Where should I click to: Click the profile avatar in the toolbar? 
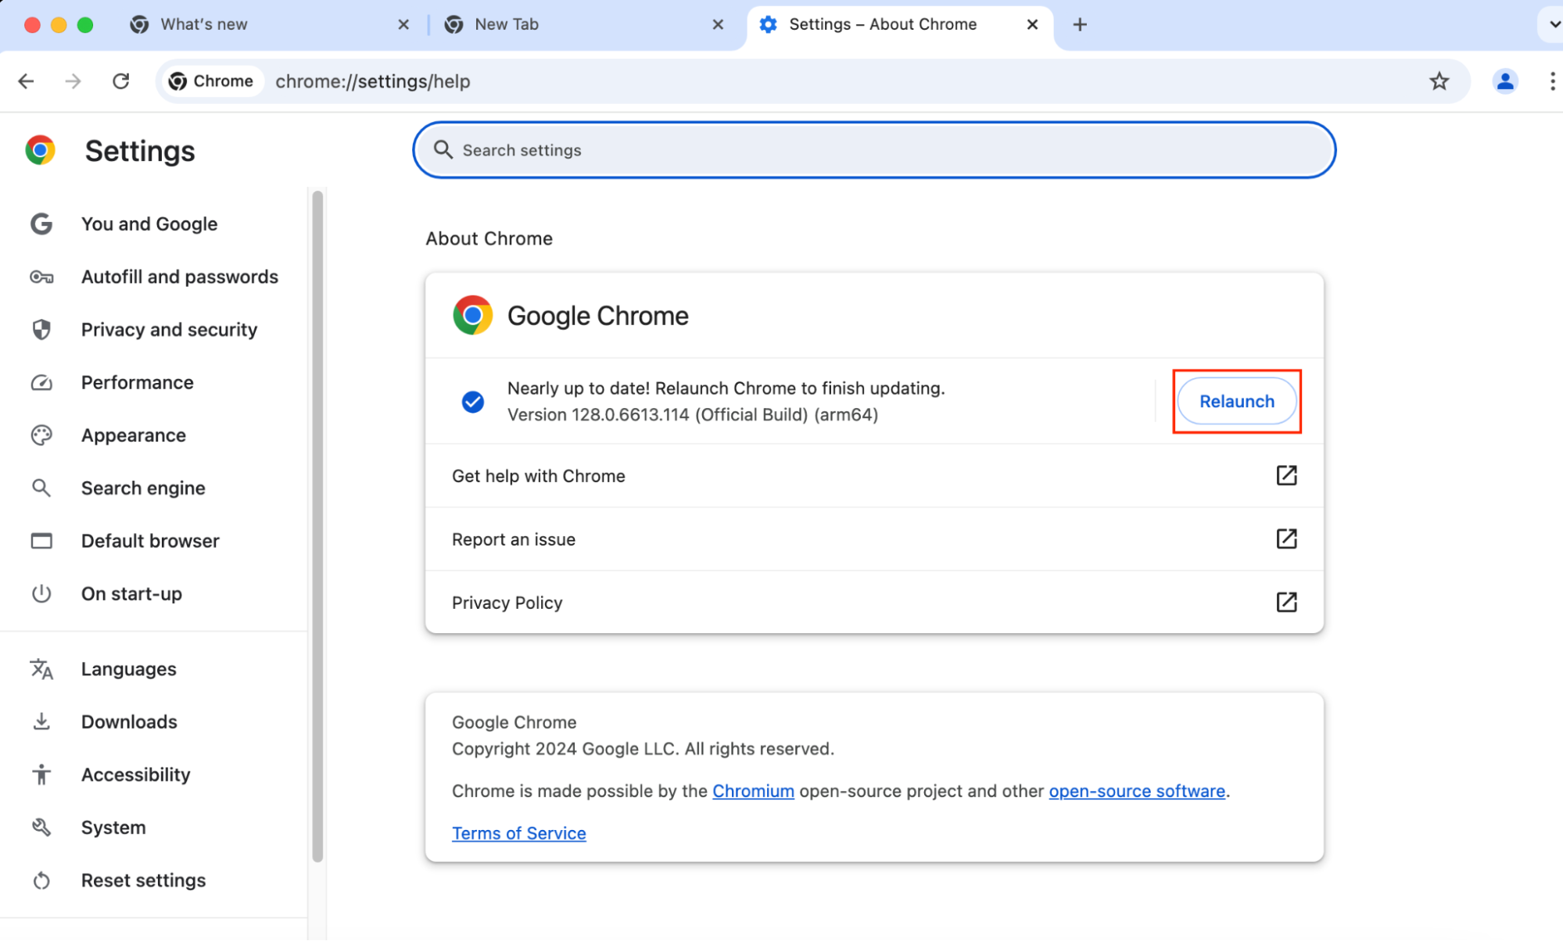tap(1505, 81)
